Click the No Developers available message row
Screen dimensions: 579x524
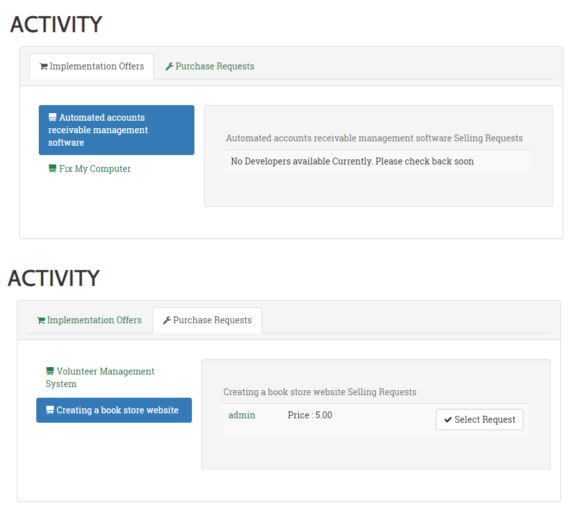[352, 161]
